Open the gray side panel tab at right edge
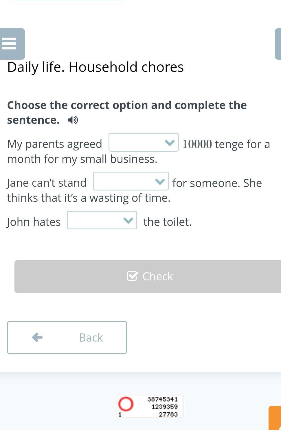 pos(278,44)
